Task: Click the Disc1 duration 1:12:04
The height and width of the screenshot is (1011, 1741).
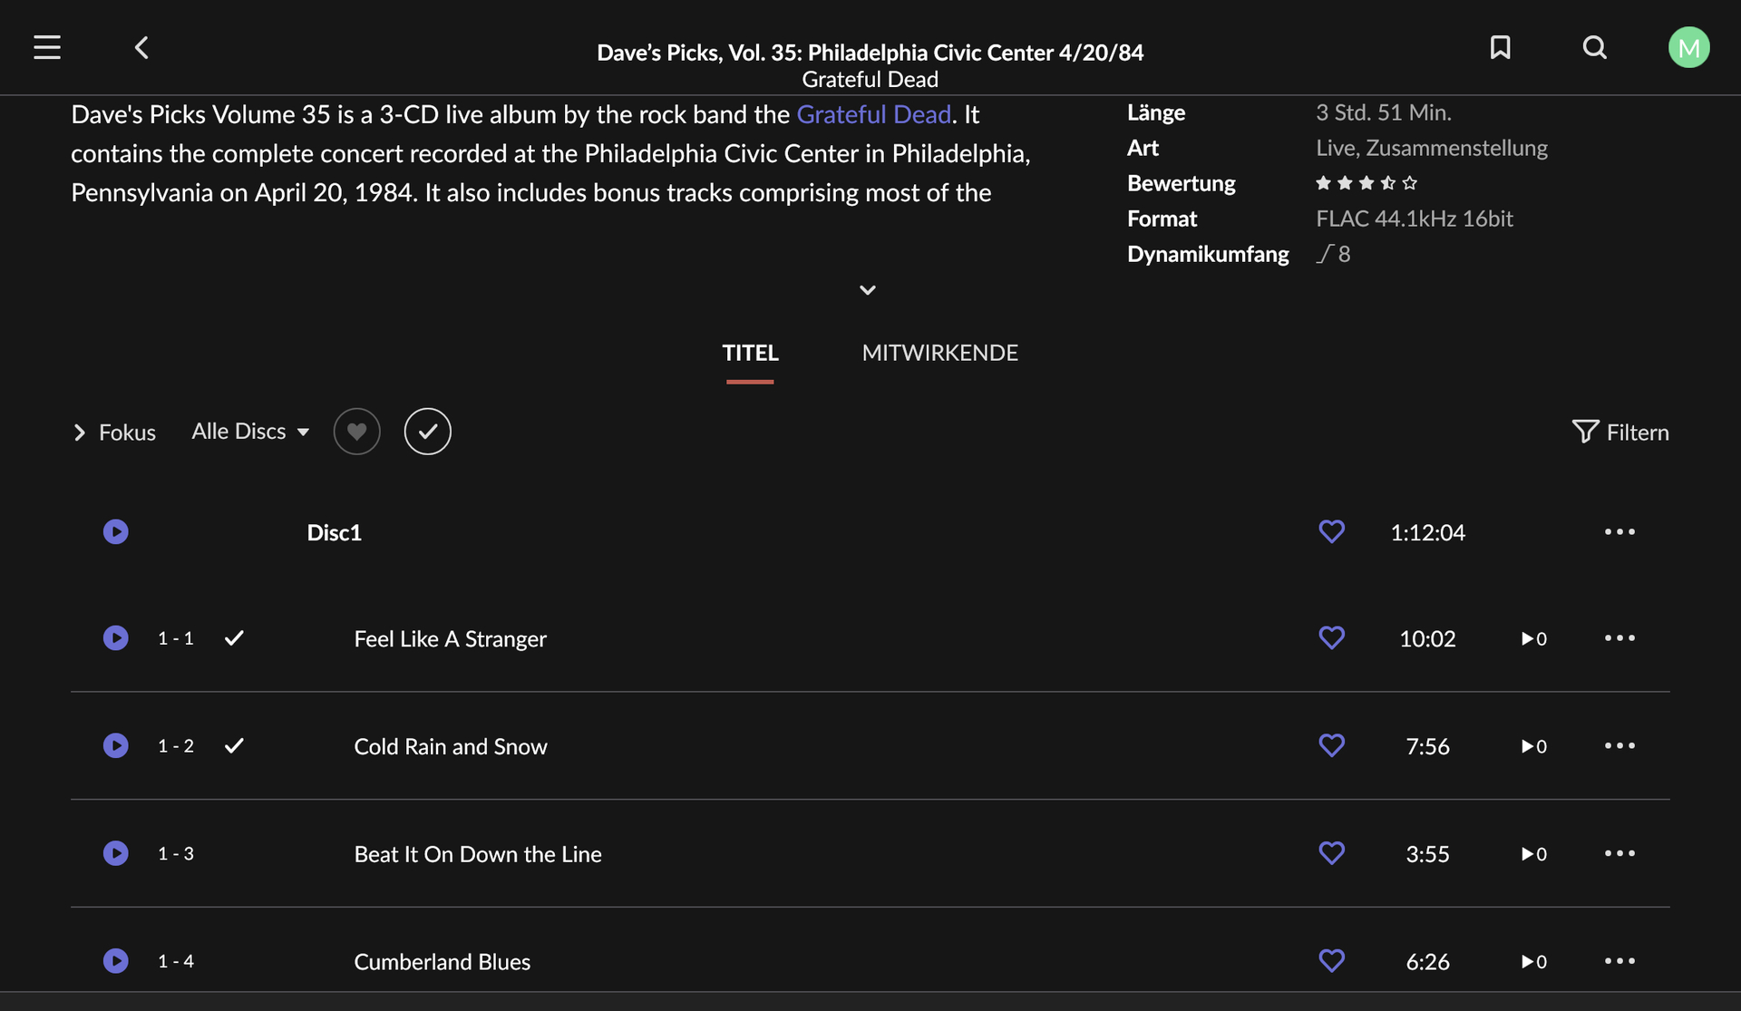Action: tap(1427, 532)
